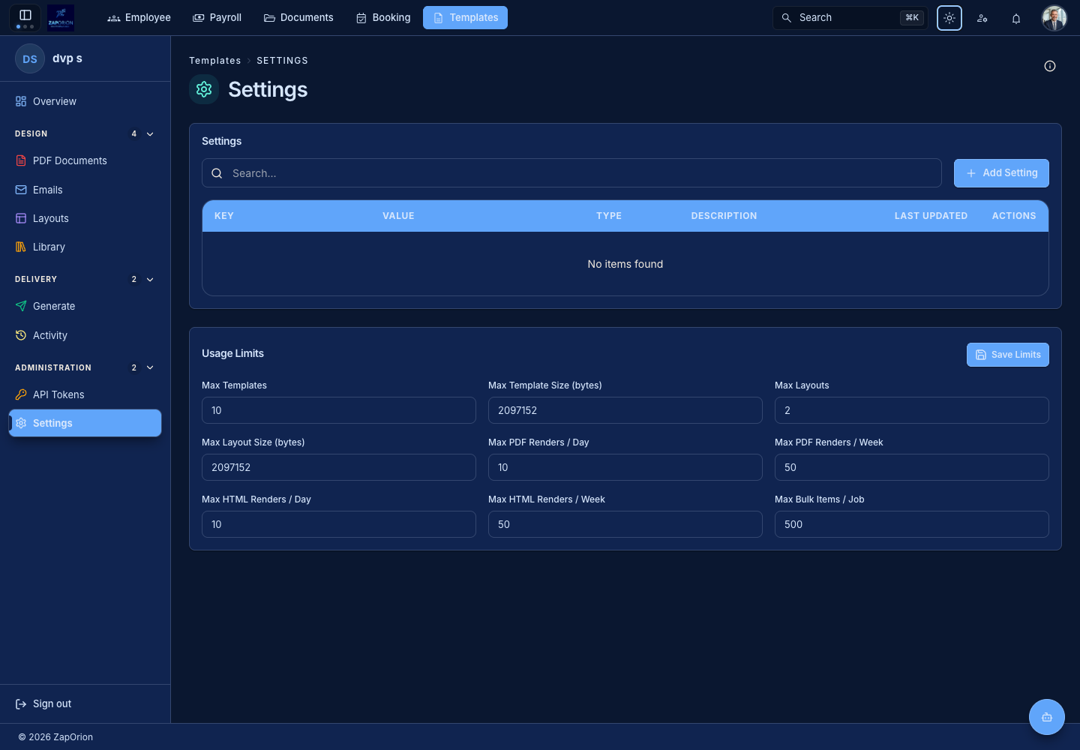Open Generate page
The image size is (1080, 750).
tap(85, 306)
